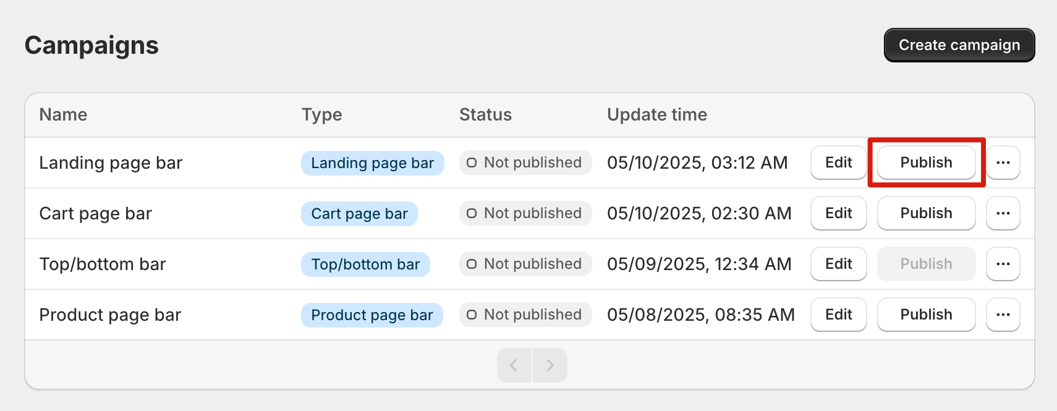Click the Name column header
This screenshot has width=1057, height=411.
(63, 115)
